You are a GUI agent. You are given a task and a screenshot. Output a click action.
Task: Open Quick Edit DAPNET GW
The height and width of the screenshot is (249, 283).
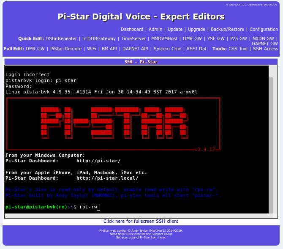[x=265, y=44]
